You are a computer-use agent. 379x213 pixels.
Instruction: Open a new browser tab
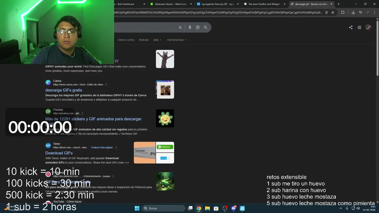[x=338, y=4]
